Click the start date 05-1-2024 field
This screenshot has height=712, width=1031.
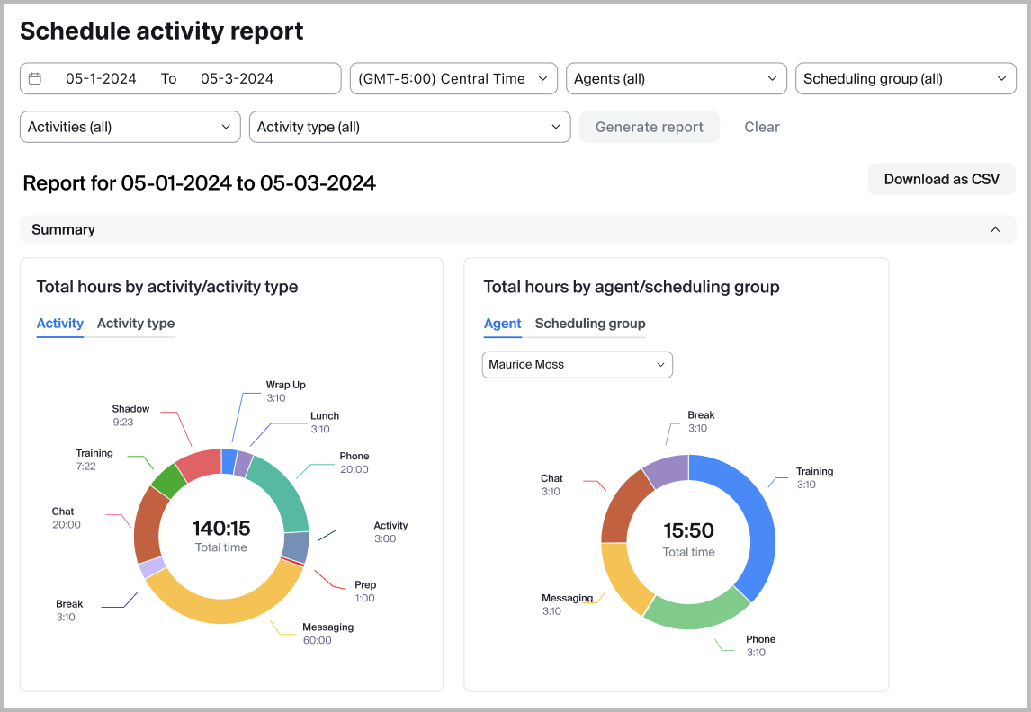[x=101, y=79]
